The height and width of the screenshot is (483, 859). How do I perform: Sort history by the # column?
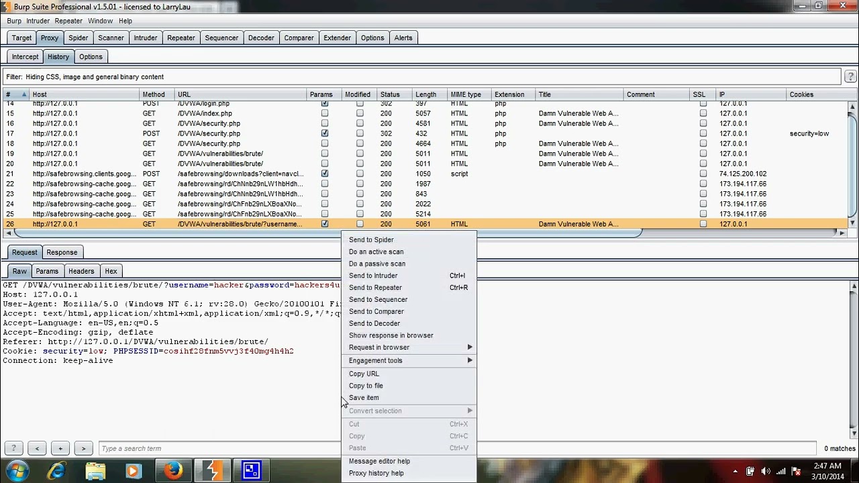pos(16,95)
